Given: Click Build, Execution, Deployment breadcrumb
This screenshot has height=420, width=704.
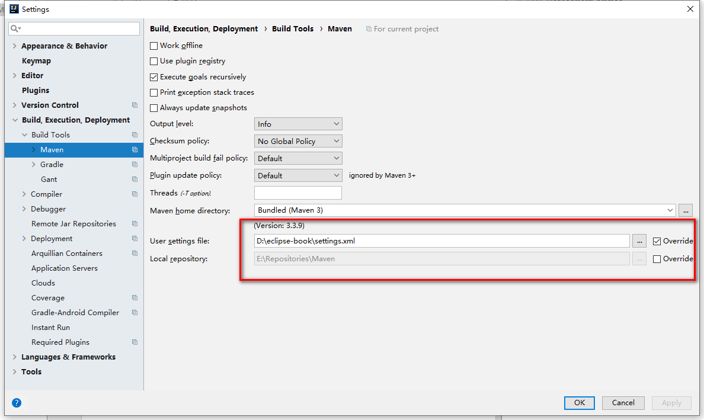Looking at the screenshot, I should 204,28.
